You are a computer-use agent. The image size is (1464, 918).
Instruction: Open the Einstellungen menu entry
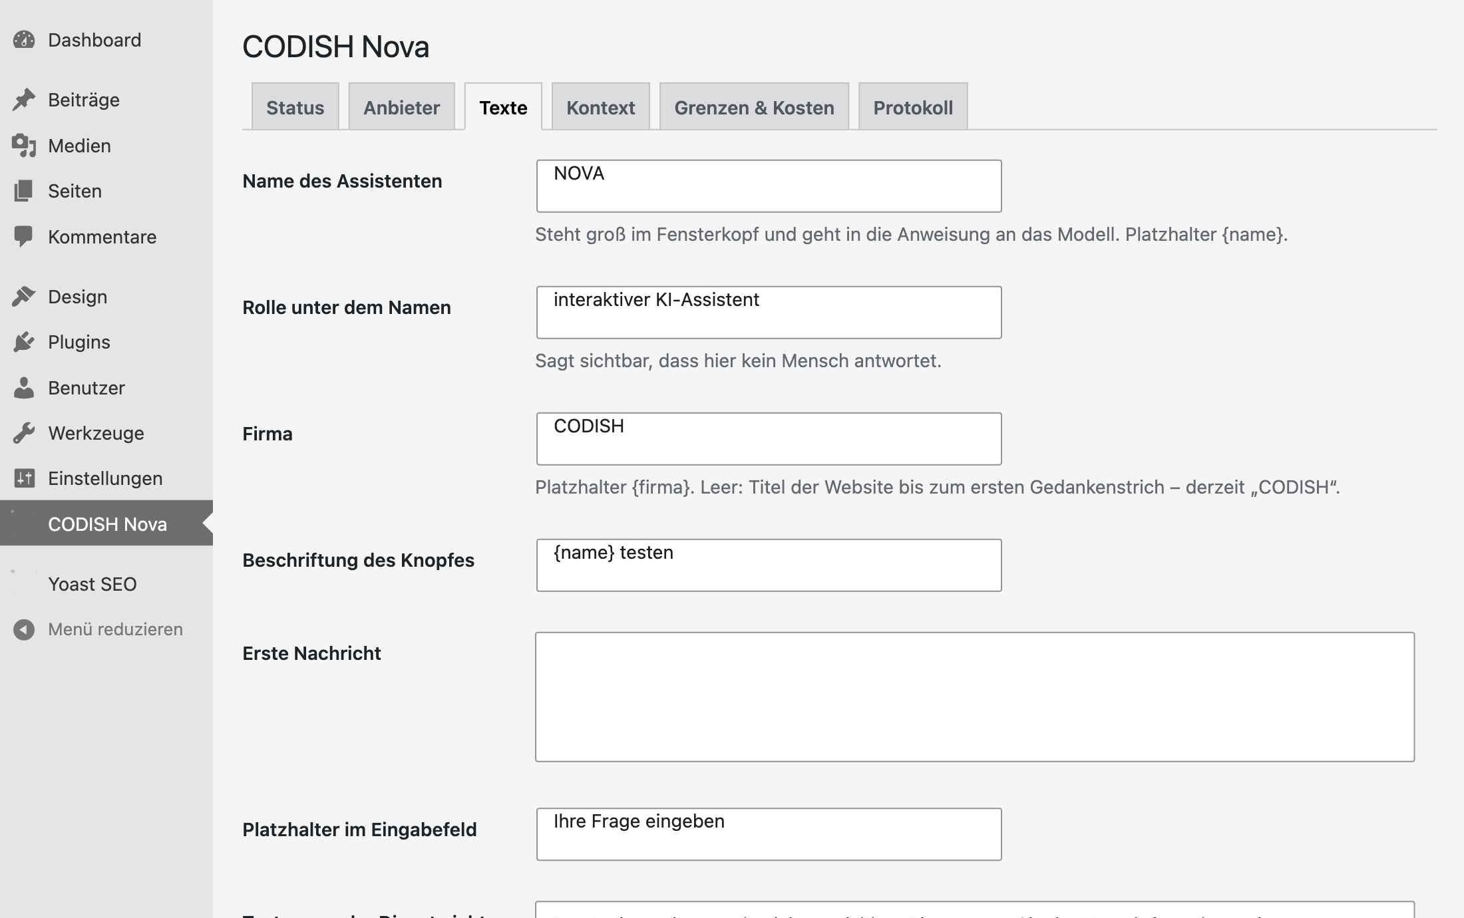pos(106,478)
